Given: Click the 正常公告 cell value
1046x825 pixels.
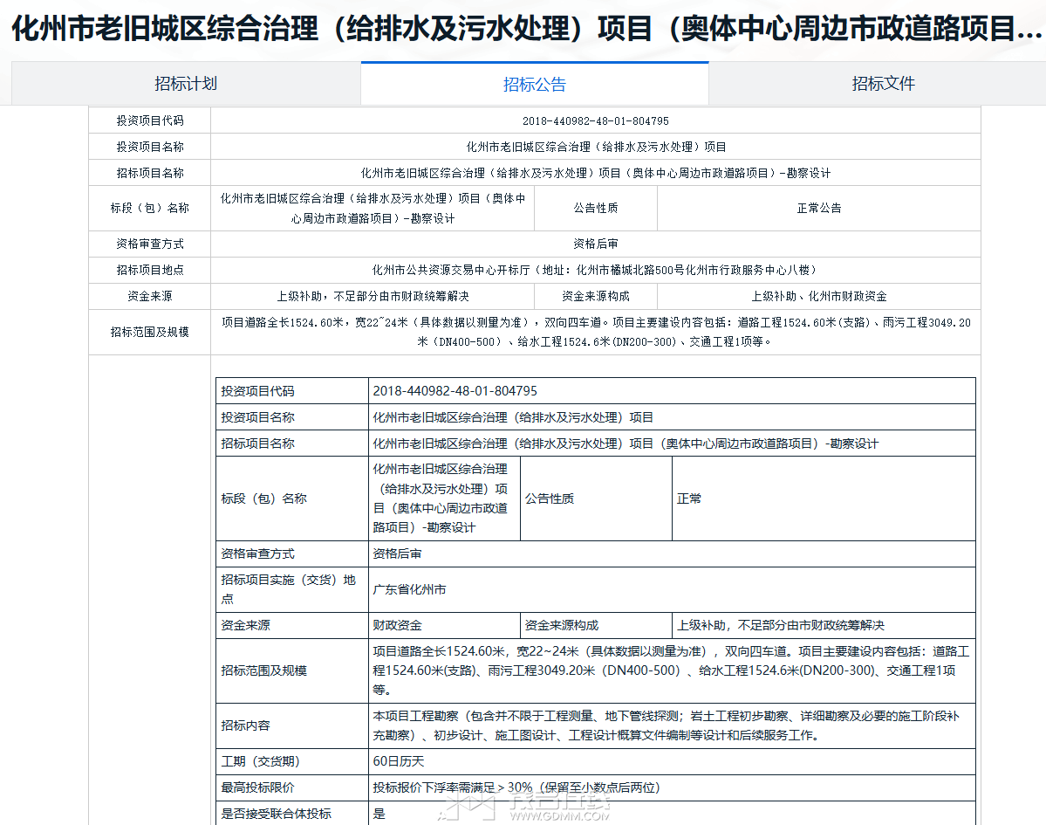Looking at the screenshot, I should point(818,208).
